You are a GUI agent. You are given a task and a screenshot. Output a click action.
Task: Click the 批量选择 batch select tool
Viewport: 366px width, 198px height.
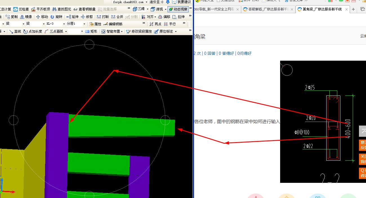[107, 9]
